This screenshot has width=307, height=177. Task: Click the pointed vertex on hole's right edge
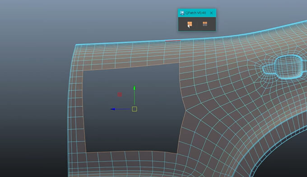(x=186, y=110)
